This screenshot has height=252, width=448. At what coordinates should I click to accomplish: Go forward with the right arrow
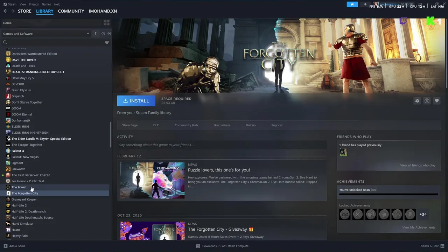13,11
